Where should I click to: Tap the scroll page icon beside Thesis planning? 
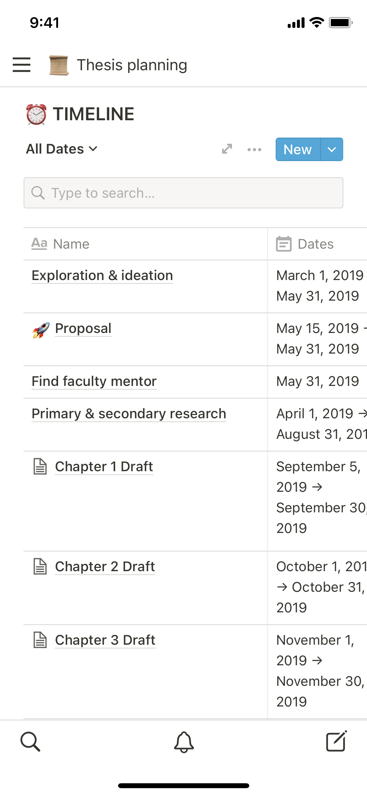point(59,65)
